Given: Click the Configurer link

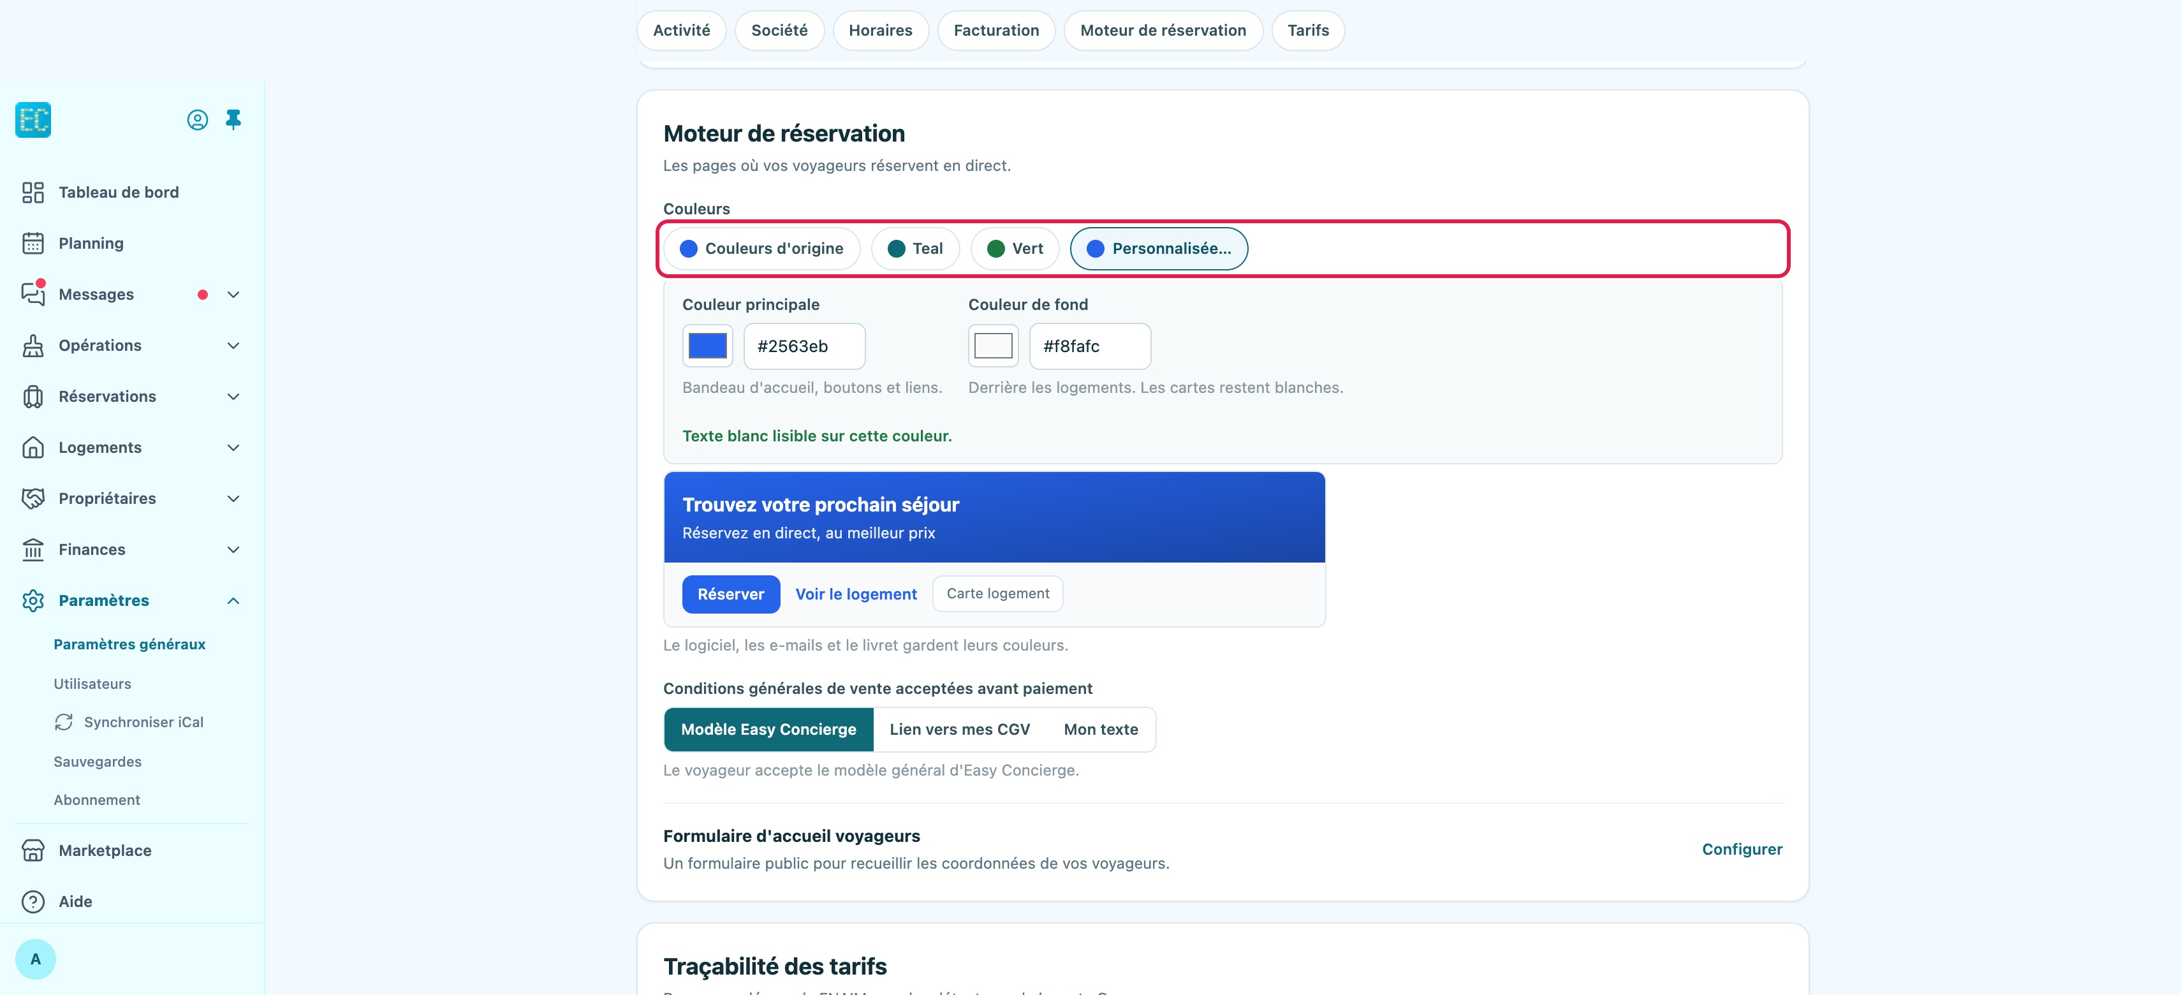Looking at the screenshot, I should [x=1742, y=848].
